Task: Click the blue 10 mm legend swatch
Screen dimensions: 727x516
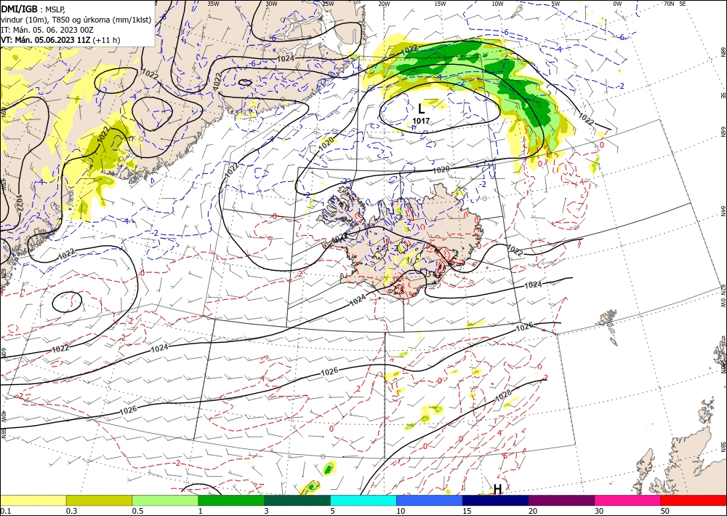Action: click(430, 500)
